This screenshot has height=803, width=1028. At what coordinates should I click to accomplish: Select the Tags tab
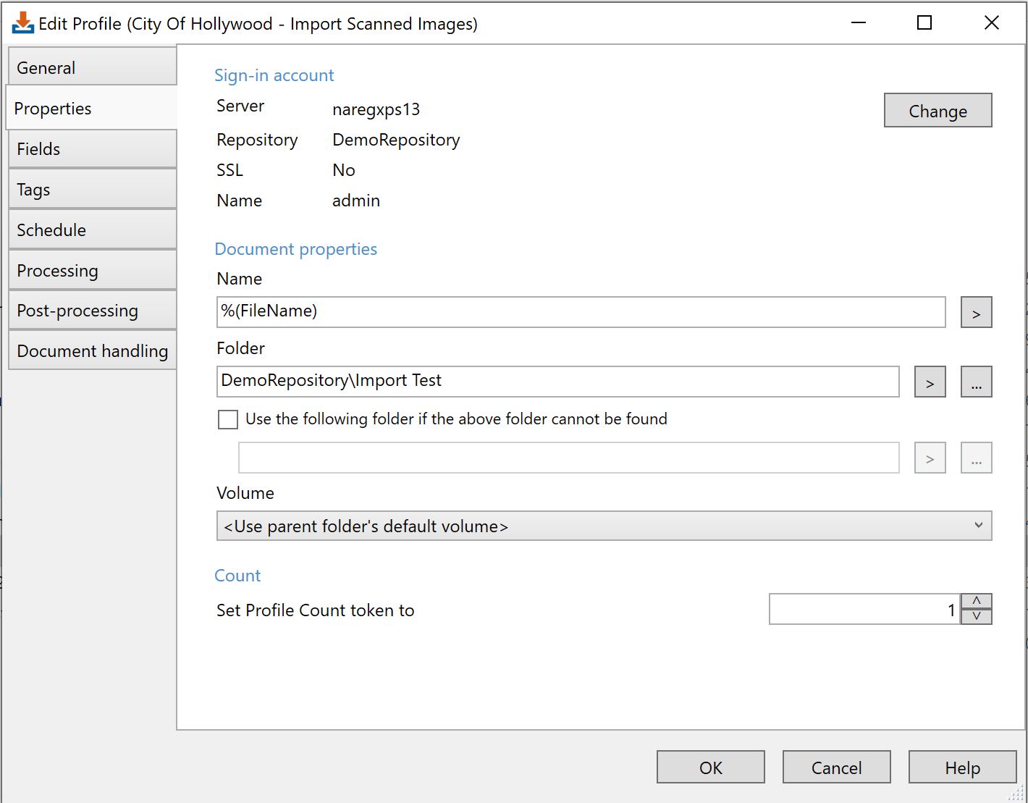[92, 190]
